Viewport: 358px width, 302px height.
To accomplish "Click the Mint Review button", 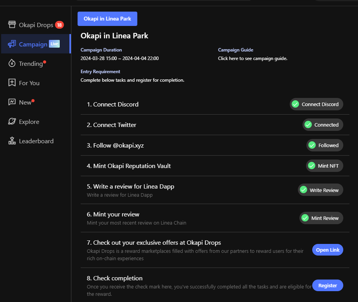I will point(321,218).
